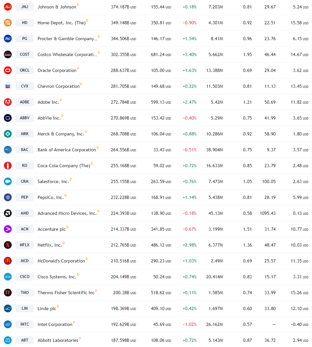Click Accenture relative volume 1.51
The width and height of the screenshot is (312, 347).
[x=247, y=229]
